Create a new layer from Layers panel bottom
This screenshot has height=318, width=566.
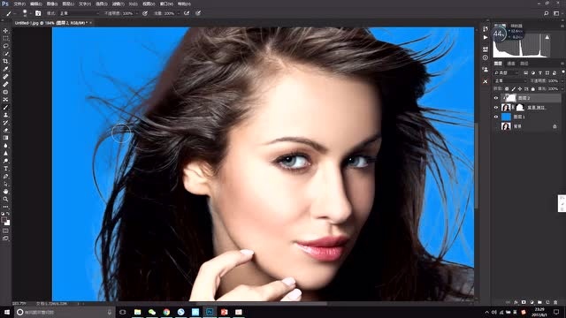[x=547, y=302]
